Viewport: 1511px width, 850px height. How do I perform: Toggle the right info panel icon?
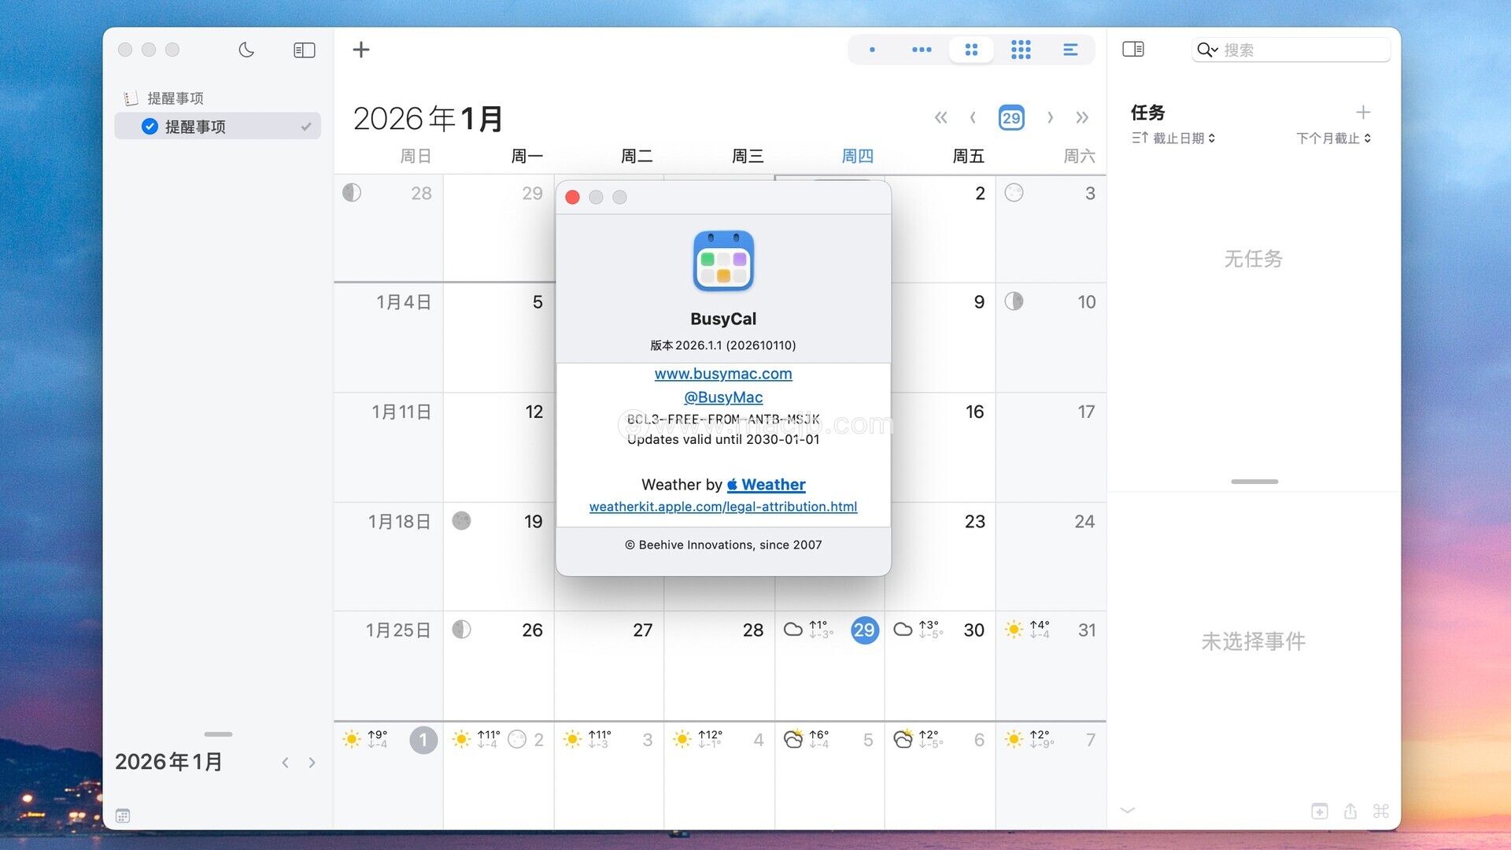(1133, 50)
